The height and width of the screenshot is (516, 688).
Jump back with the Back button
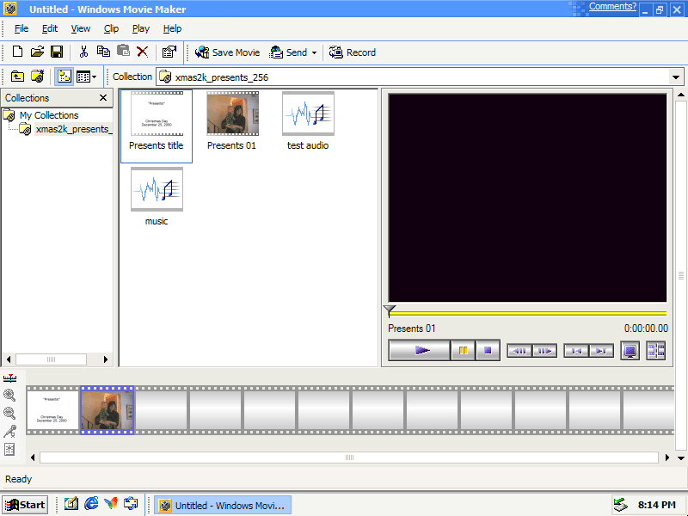click(575, 351)
